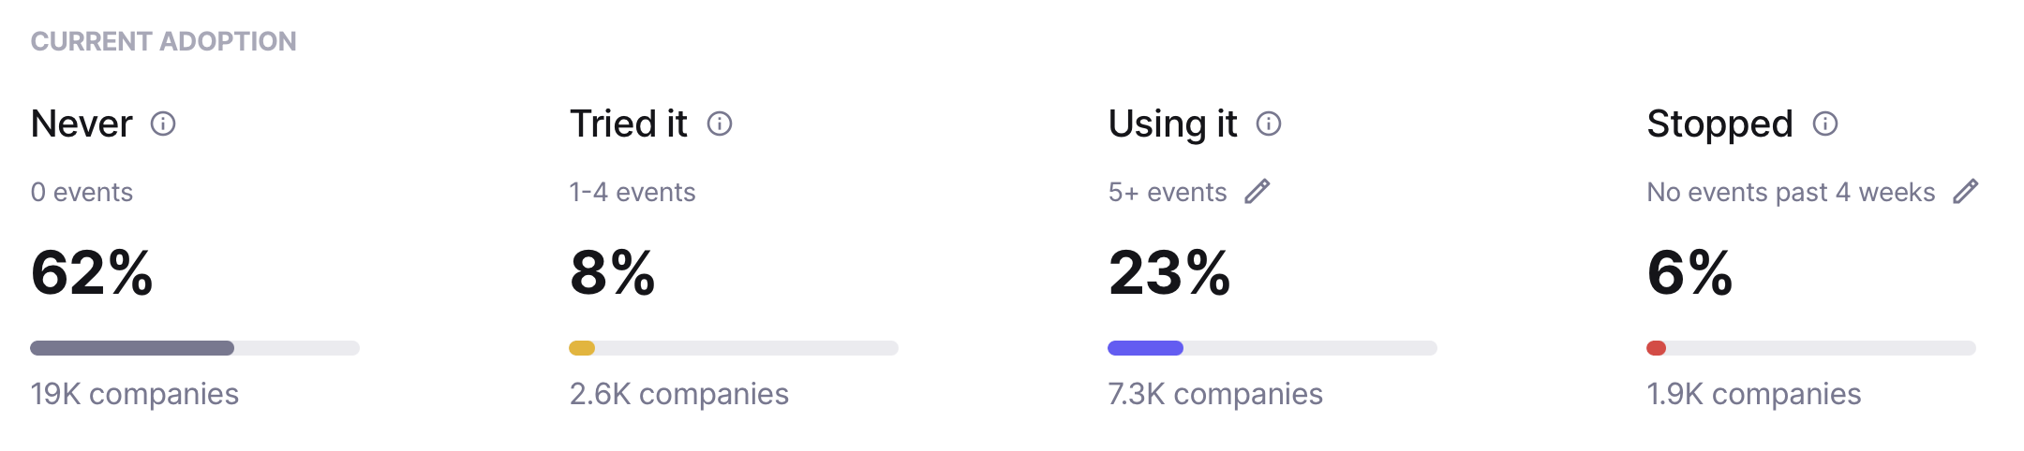2024x451 pixels.
Task: Click the red Stopped progress bar
Action: point(1811,348)
